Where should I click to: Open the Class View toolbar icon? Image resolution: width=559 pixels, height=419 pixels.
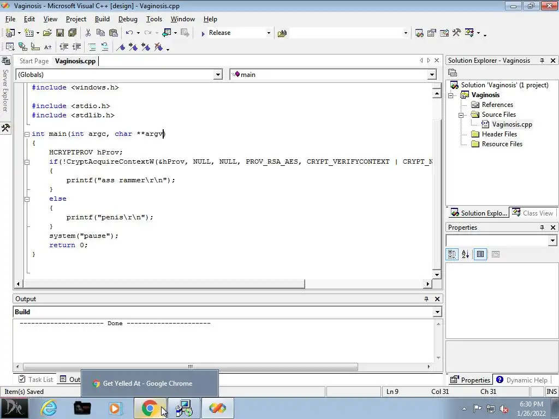tap(469, 33)
